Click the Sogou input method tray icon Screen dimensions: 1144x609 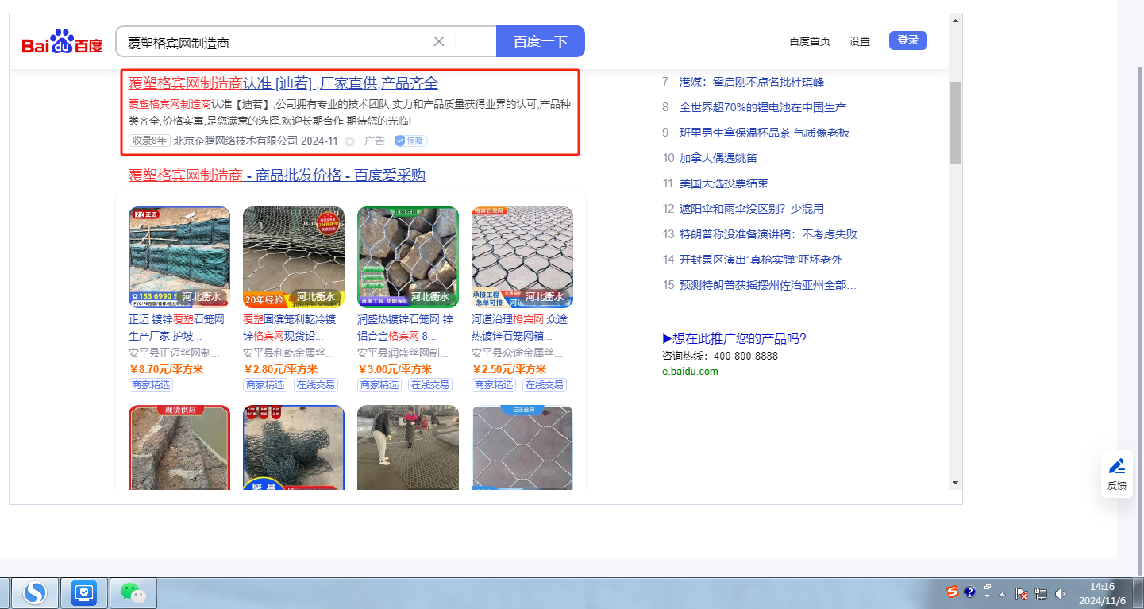point(953,592)
